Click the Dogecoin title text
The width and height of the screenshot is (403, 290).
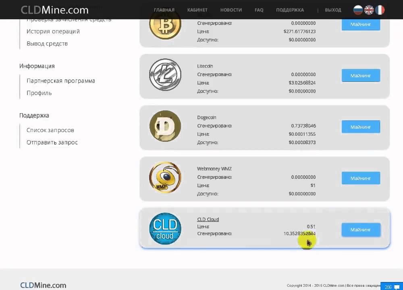tap(207, 117)
